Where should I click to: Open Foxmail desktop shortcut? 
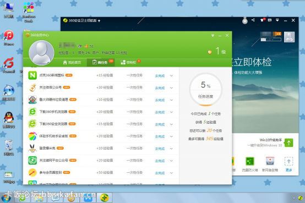(x=9, y=65)
